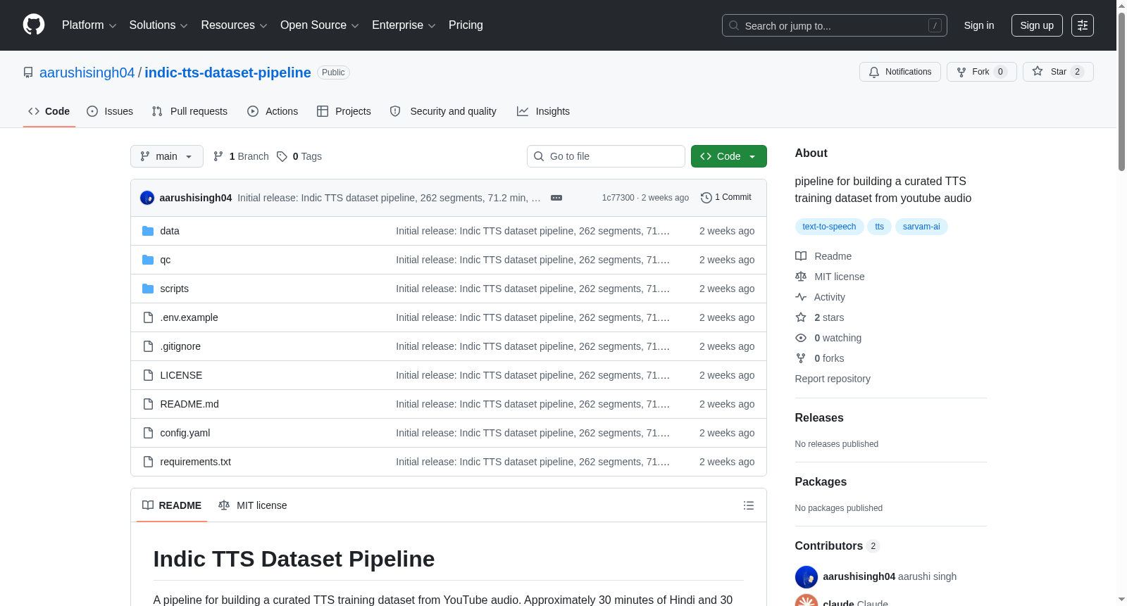Image resolution: width=1127 pixels, height=606 pixels.
Task: Click the Notifications bell button
Action: (x=900, y=72)
